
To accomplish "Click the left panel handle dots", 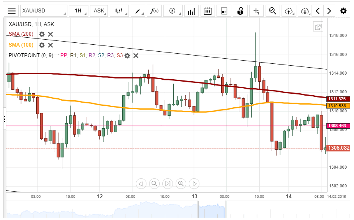I will (x=5, y=119).
